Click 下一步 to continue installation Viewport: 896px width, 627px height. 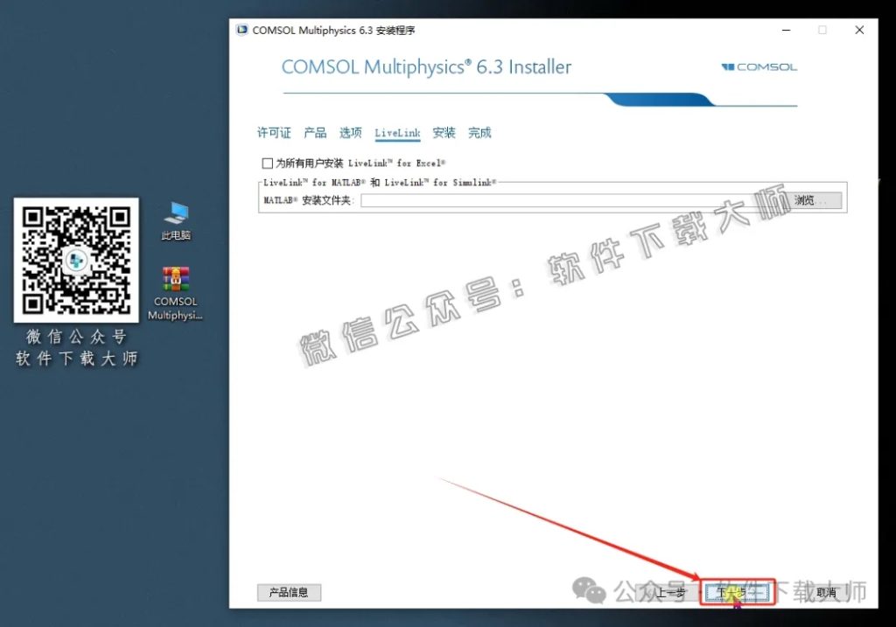click(738, 592)
